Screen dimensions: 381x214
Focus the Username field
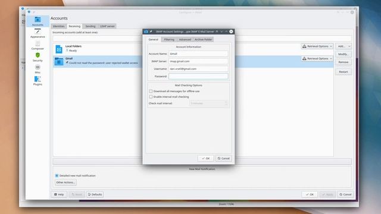[x=198, y=69]
